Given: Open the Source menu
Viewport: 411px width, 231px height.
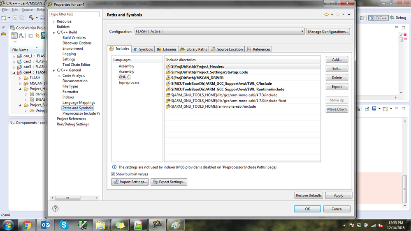Looking at the screenshot, I should click(x=27, y=10).
